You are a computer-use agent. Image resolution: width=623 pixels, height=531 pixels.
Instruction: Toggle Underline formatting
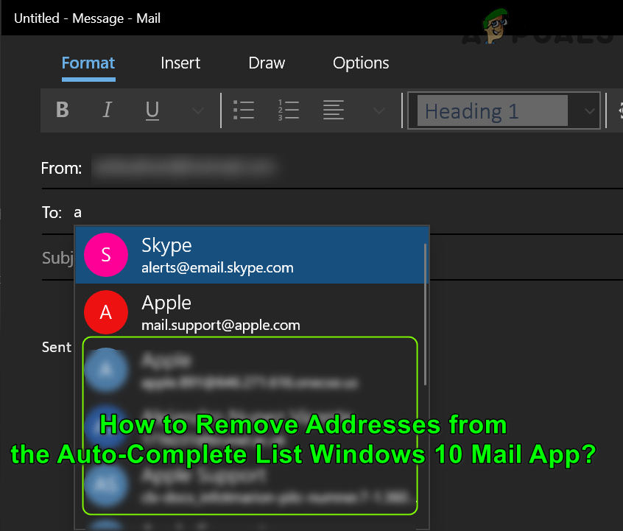pyautogui.click(x=152, y=110)
